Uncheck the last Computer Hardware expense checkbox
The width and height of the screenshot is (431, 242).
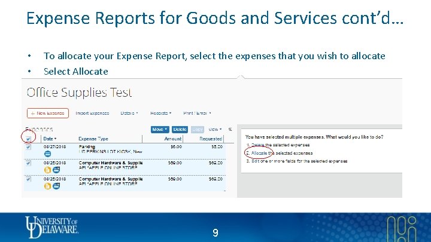coord(28,179)
